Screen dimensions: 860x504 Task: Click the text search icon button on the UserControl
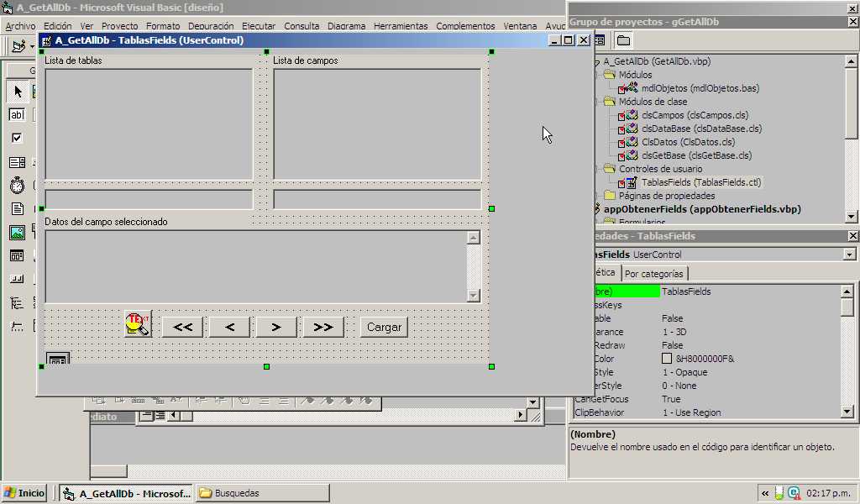[139, 323]
